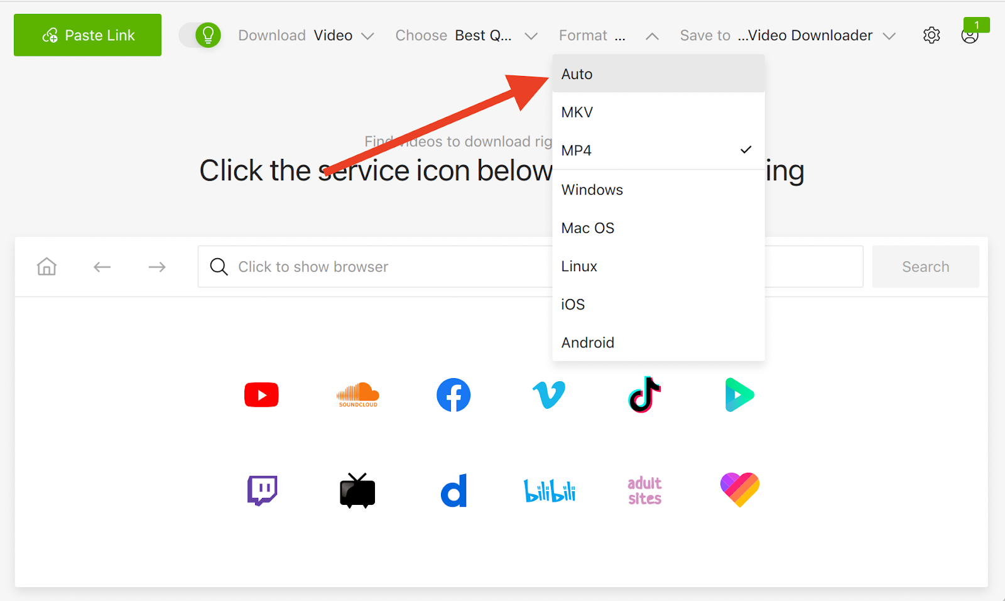Open the green play-triangle service icon
This screenshot has width=1005, height=601.
(x=740, y=395)
